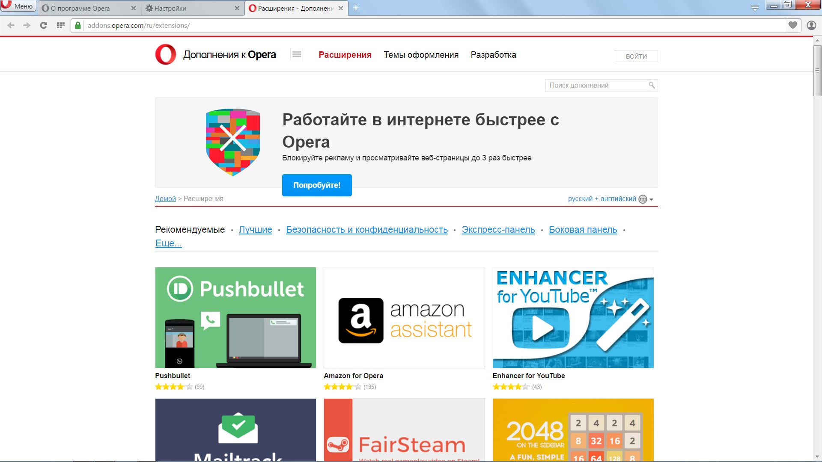Screen dimensions: 822x462
Task: Click the red Opera logo on page
Action: click(166, 55)
